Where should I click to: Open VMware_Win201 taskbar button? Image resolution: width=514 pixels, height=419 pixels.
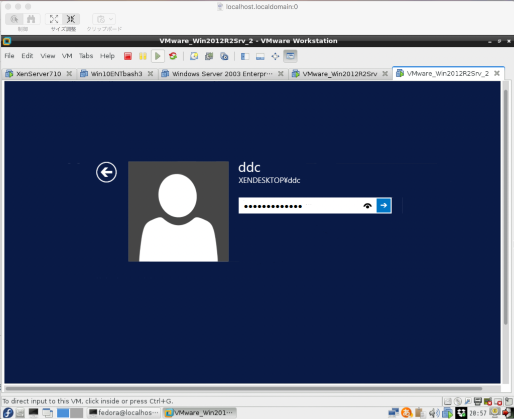click(x=200, y=413)
